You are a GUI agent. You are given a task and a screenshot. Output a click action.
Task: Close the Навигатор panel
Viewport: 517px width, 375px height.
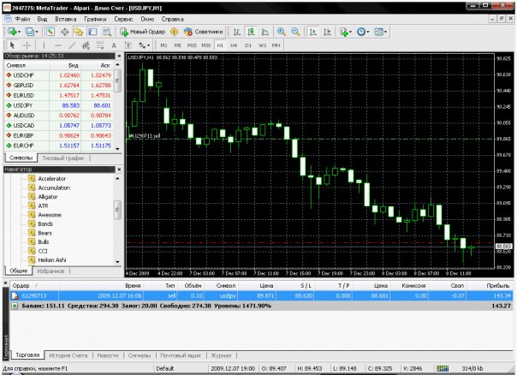(118, 169)
